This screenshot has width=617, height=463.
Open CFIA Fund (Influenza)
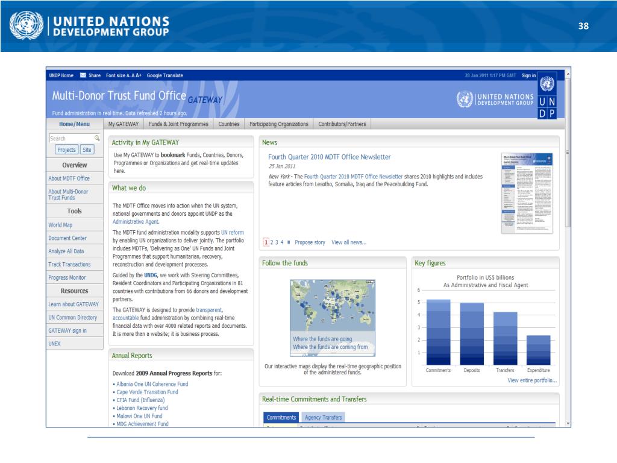(140, 400)
